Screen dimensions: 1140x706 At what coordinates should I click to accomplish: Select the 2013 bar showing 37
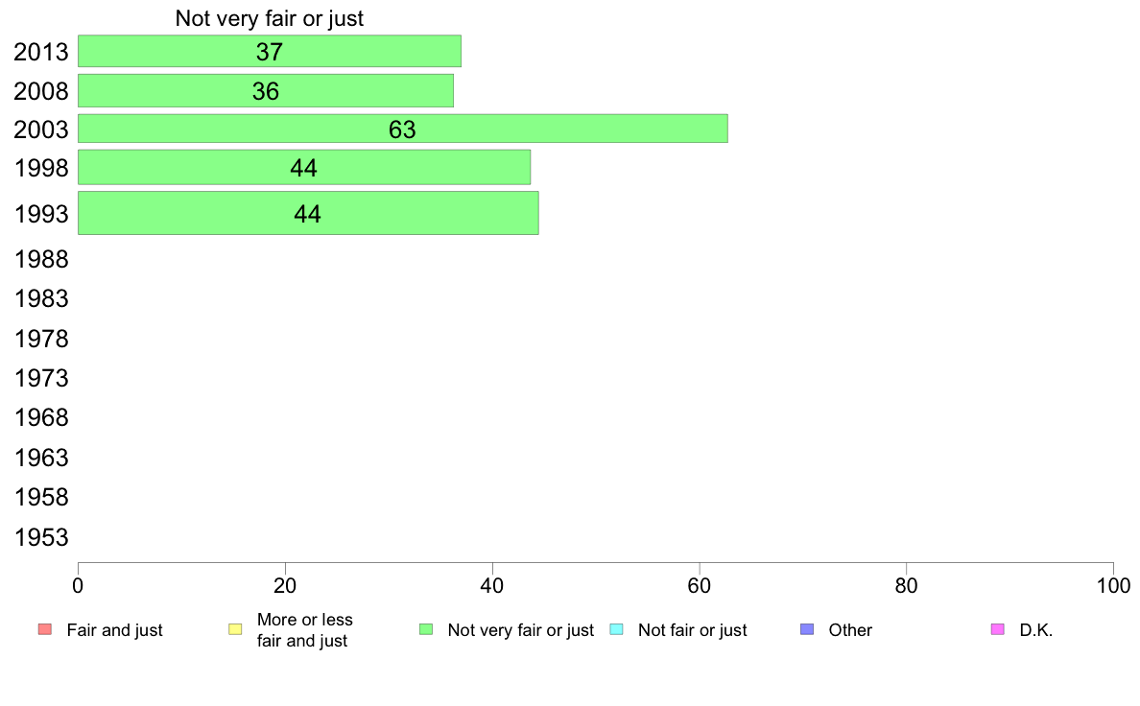point(269,51)
